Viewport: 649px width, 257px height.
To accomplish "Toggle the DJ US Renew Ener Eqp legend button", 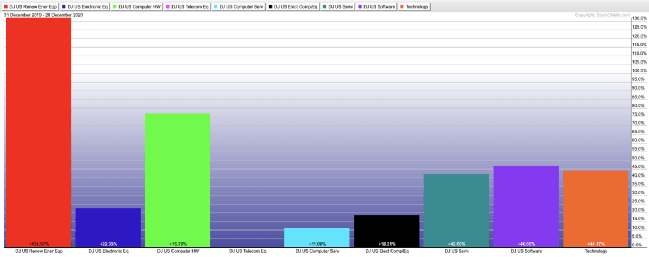I will click(30, 7).
